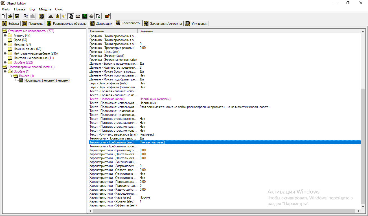
Task: Expand the Особые (282) folder
Action: (5, 62)
